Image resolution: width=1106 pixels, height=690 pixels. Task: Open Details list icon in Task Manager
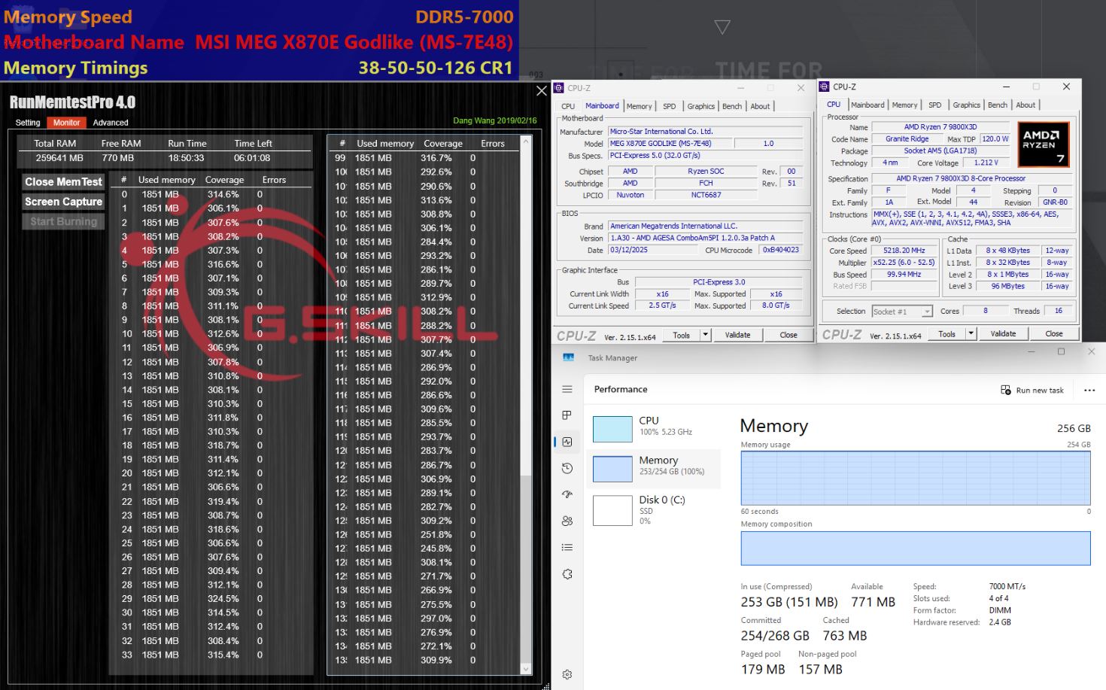pyautogui.click(x=567, y=547)
